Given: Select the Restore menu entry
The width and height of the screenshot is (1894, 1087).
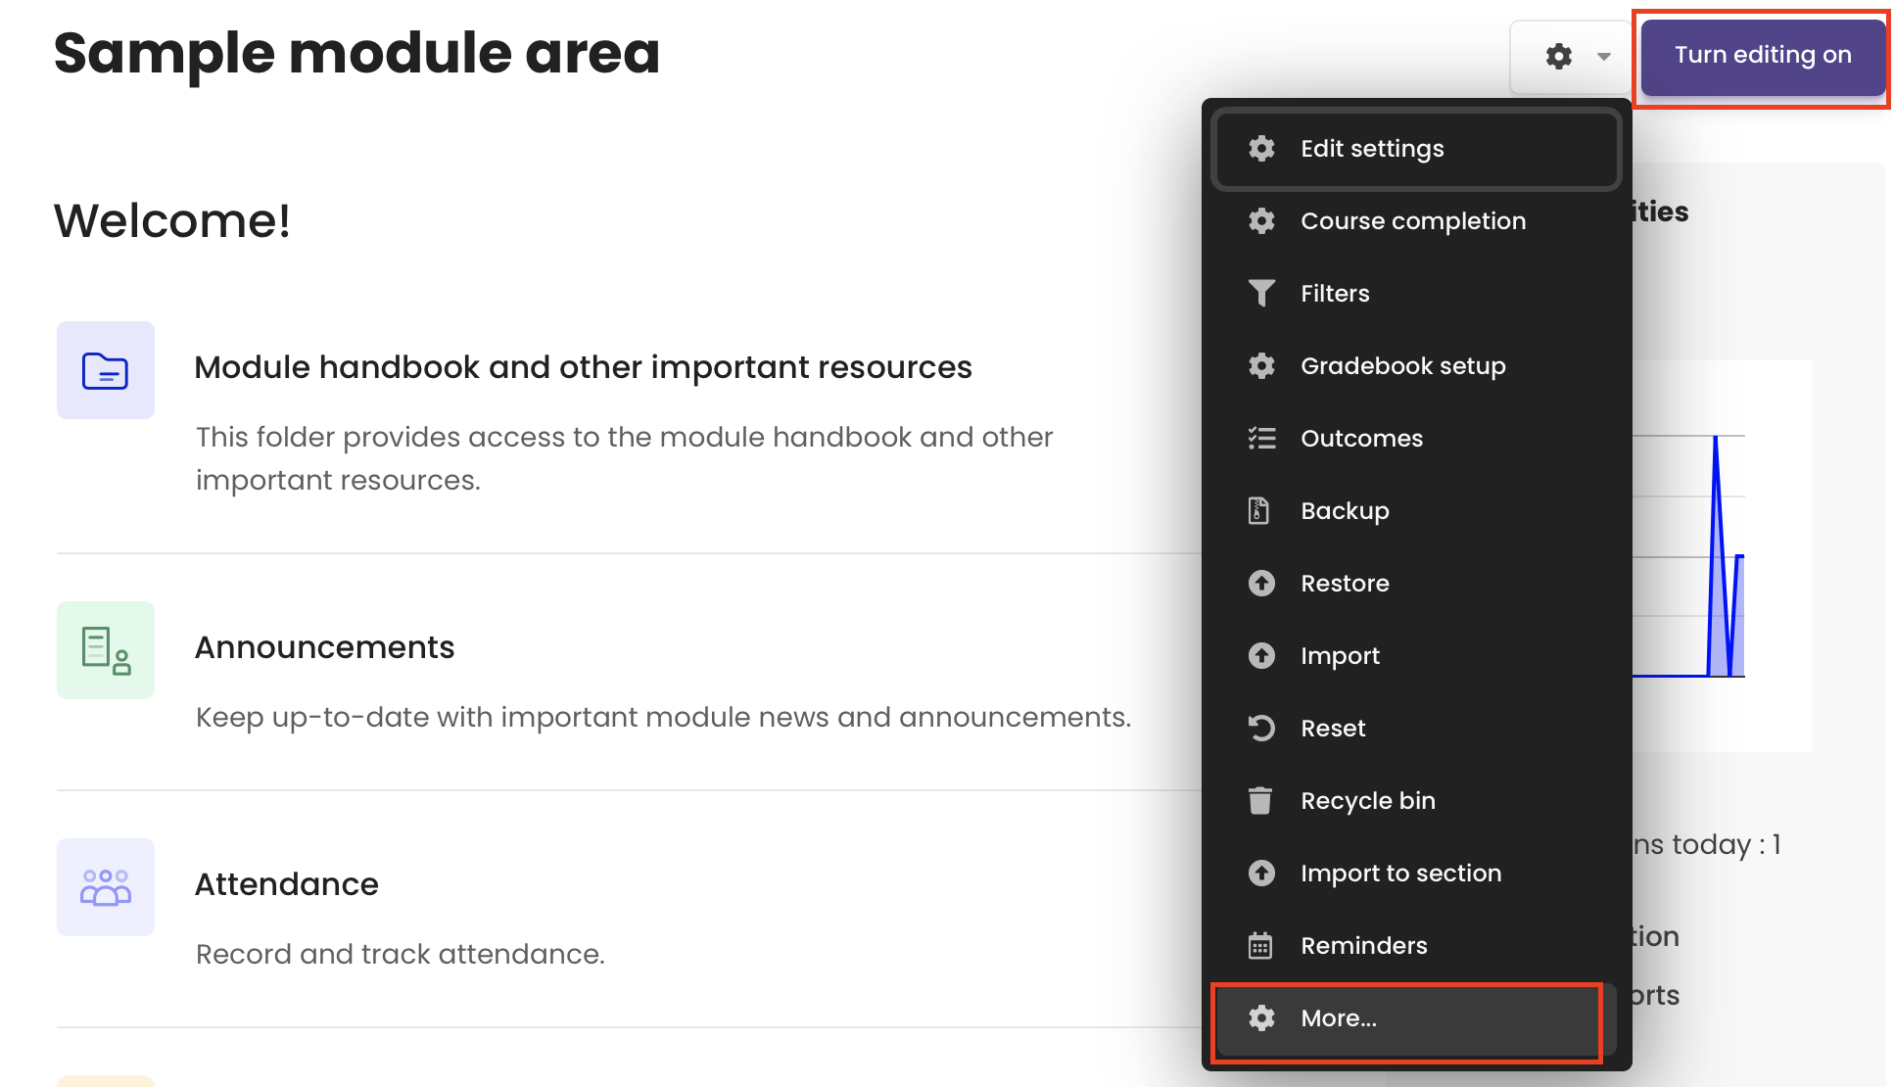Looking at the screenshot, I should coord(1416,584).
